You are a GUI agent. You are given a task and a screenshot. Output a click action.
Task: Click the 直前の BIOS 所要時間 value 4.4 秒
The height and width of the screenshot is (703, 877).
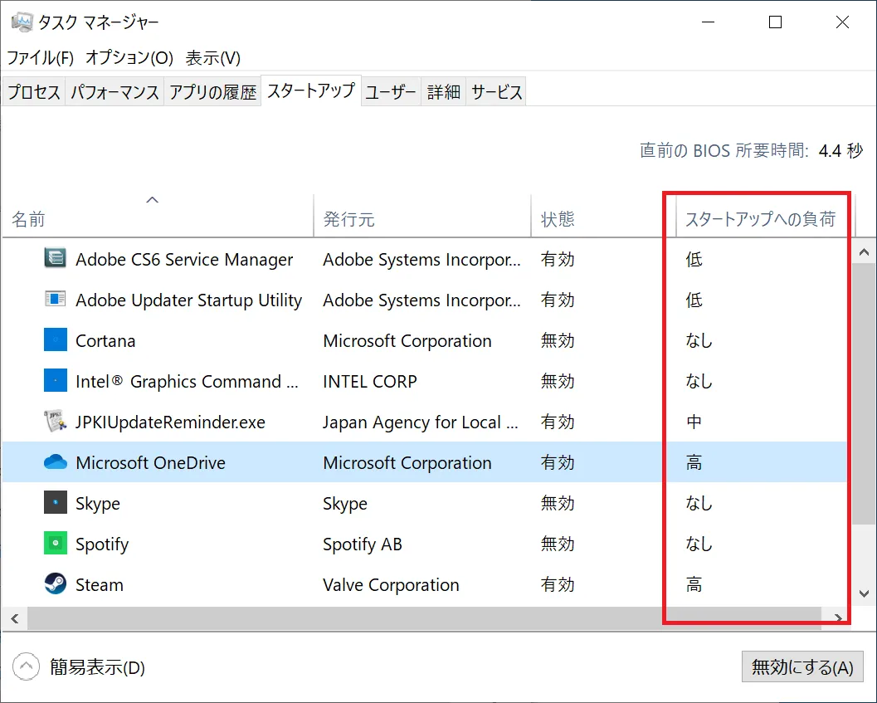[840, 150]
